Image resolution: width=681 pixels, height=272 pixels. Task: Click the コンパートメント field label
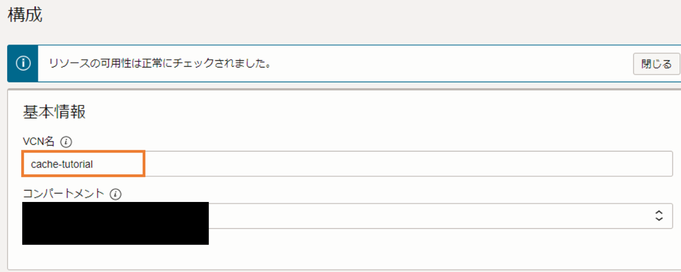coord(63,194)
